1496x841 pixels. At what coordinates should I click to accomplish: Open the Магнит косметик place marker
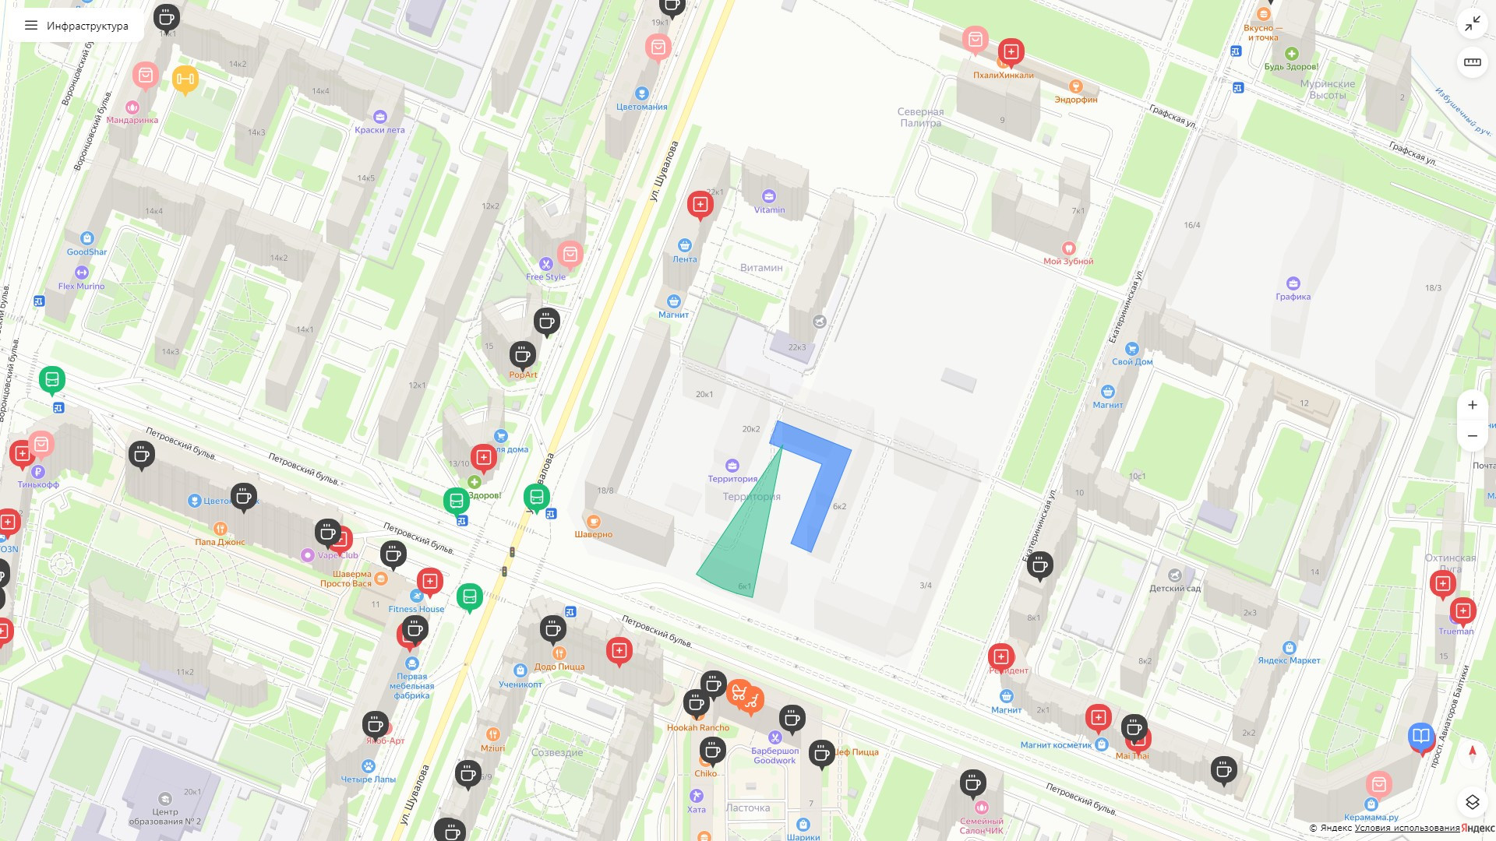(1101, 744)
